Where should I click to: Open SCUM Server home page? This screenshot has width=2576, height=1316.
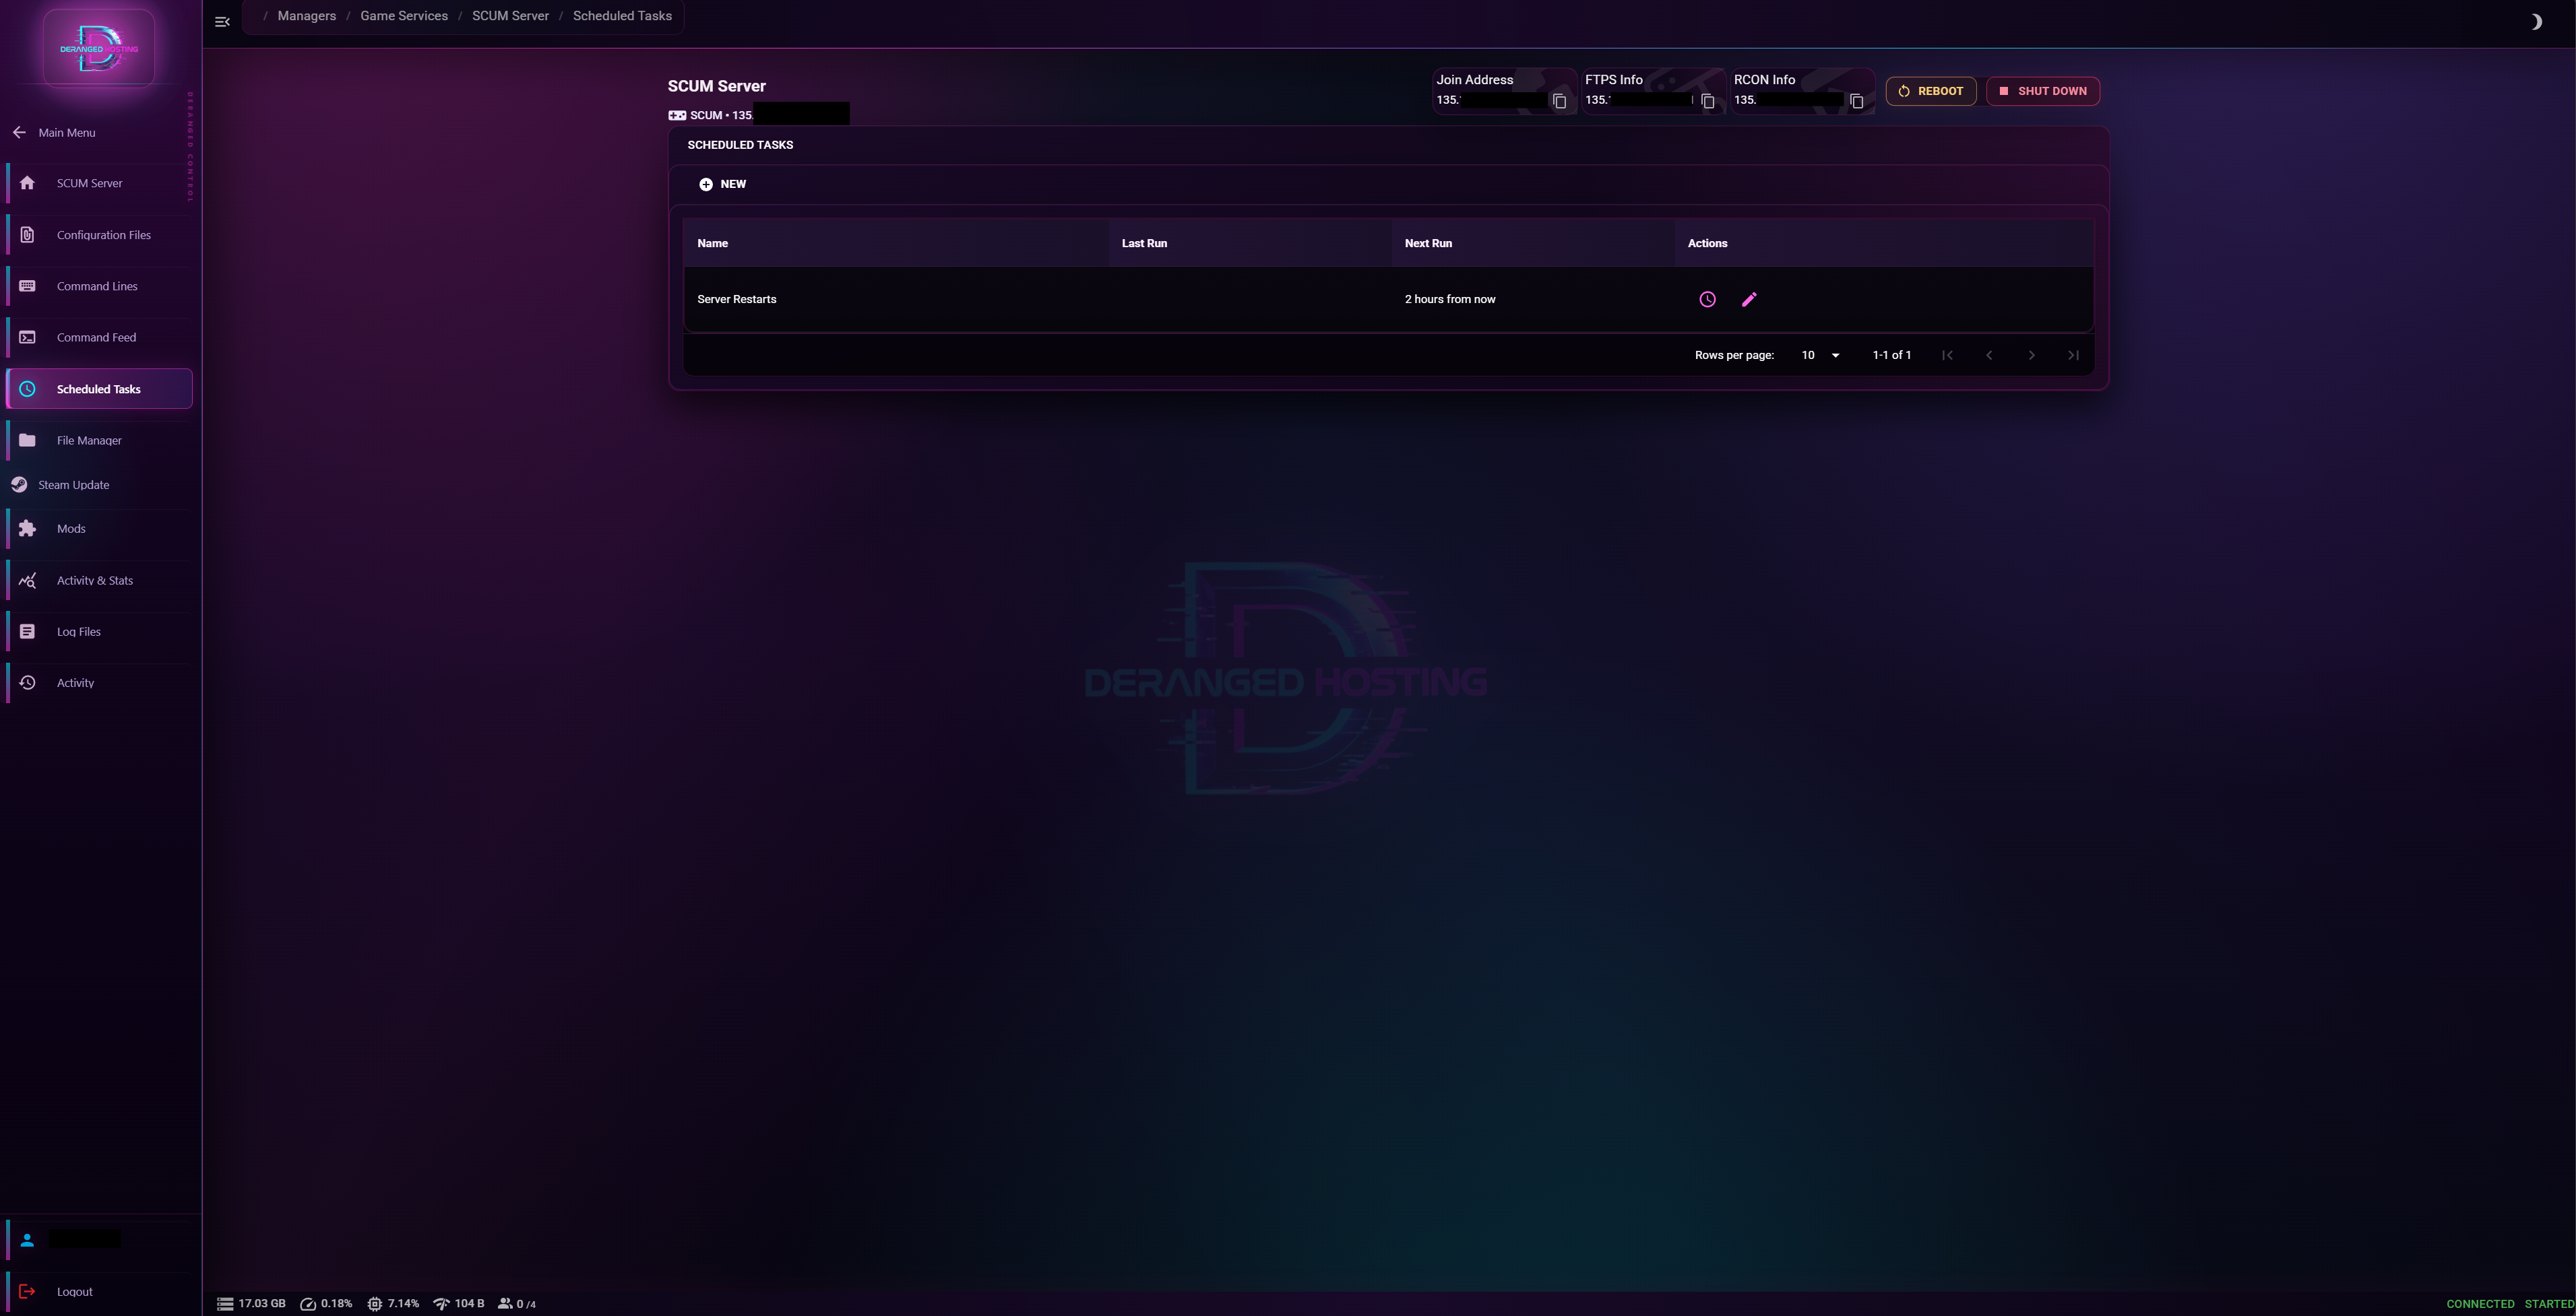99,184
